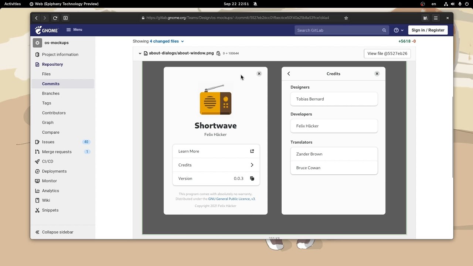Viewport: 473px width, 266px height.
Task: Reload the current GitLab page
Action: [55, 18]
